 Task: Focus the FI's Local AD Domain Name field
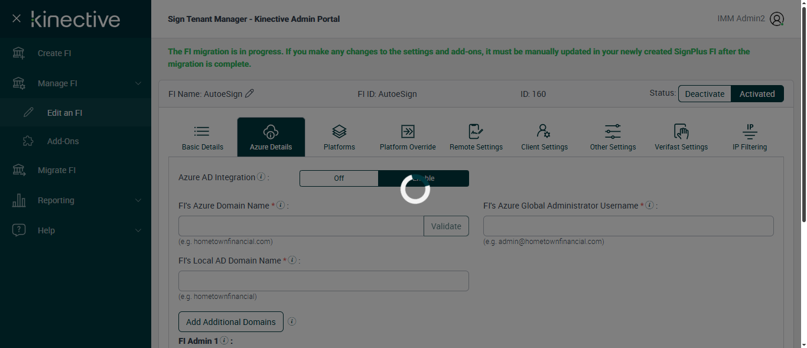coord(324,281)
